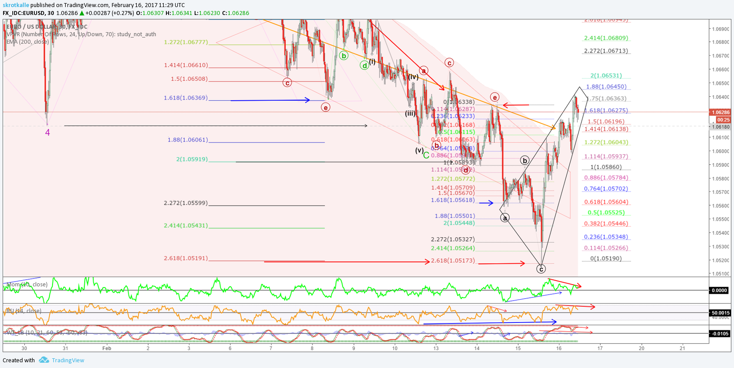Click the 2.414(1.05431) Fibonacci label
Image resolution: width=734 pixels, height=368 pixels.
pos(186,225)
